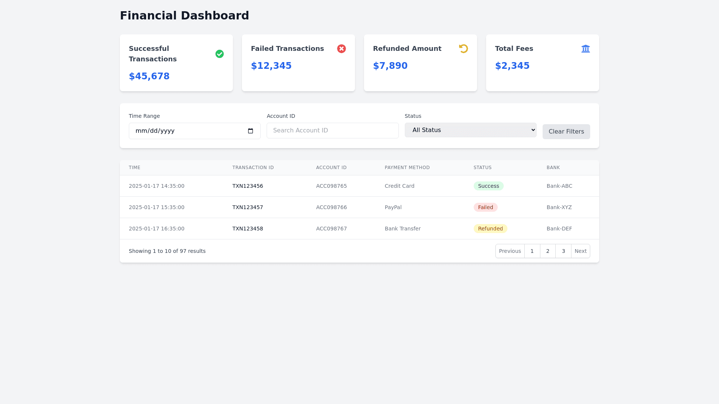Click the Success status badge

[x=488, y=186]
